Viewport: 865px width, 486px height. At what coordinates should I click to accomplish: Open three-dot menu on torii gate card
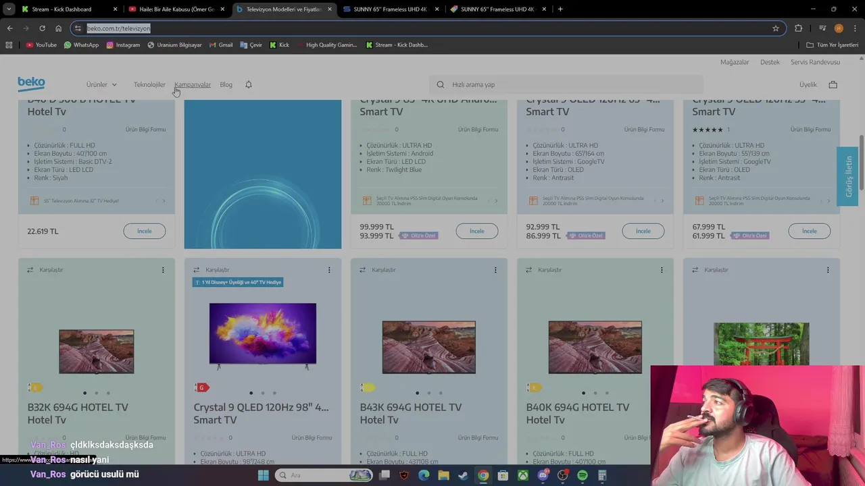pos(828,270)
